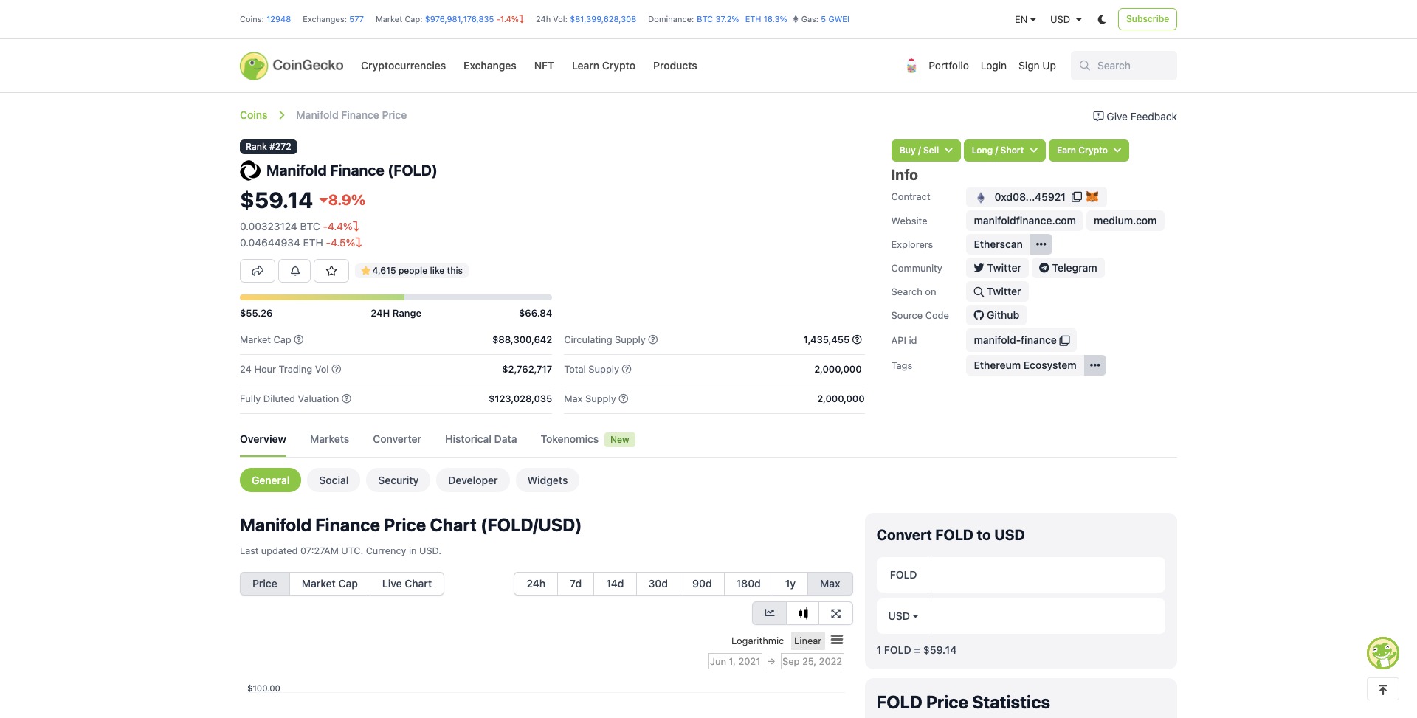
Task: Share Manifold Finance coin page
Action: [x=257, y=270]
